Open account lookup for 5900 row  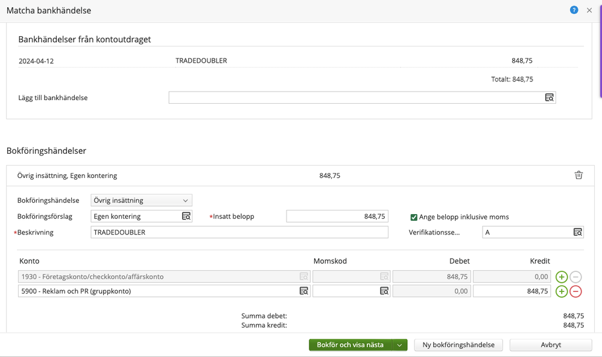(304, 291)
